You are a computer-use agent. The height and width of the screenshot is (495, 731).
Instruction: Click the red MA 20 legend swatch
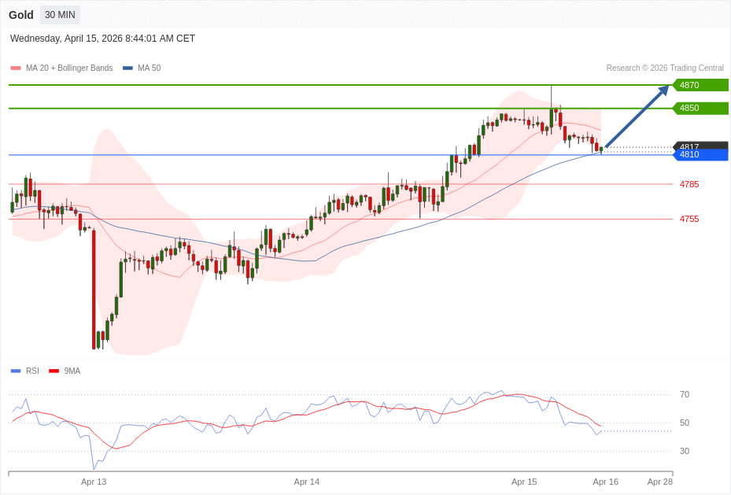16,68
